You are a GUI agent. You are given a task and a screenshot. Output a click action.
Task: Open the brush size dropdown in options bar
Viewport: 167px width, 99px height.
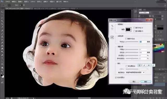[x=24, y=5]
